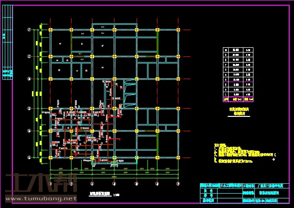The image size is (294, 208).
Task: Select the bottom-right yellow column marker
Action: click(x=178, y=157)
